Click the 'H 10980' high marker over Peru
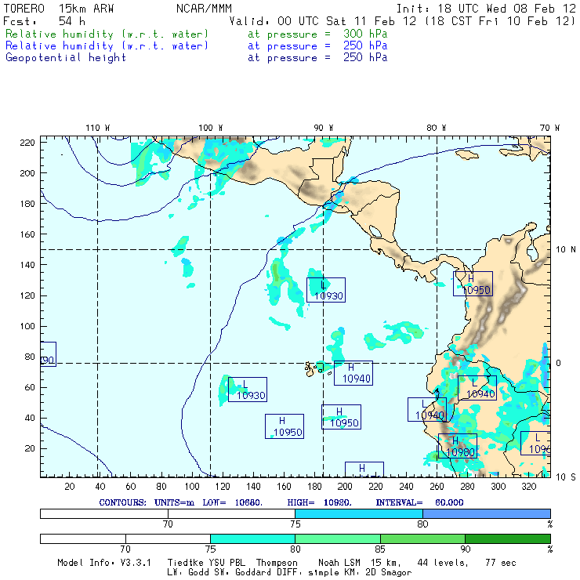 [458, 446]
